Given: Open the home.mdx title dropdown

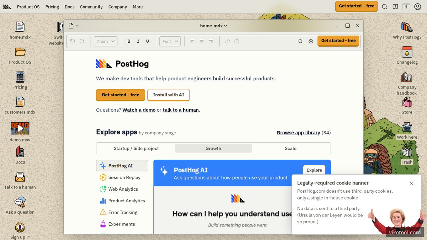Looking at the screenshot, I should [213, 26].
